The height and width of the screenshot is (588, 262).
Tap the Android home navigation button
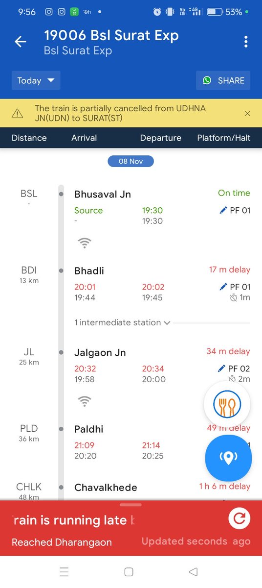(x=129, y=572)
